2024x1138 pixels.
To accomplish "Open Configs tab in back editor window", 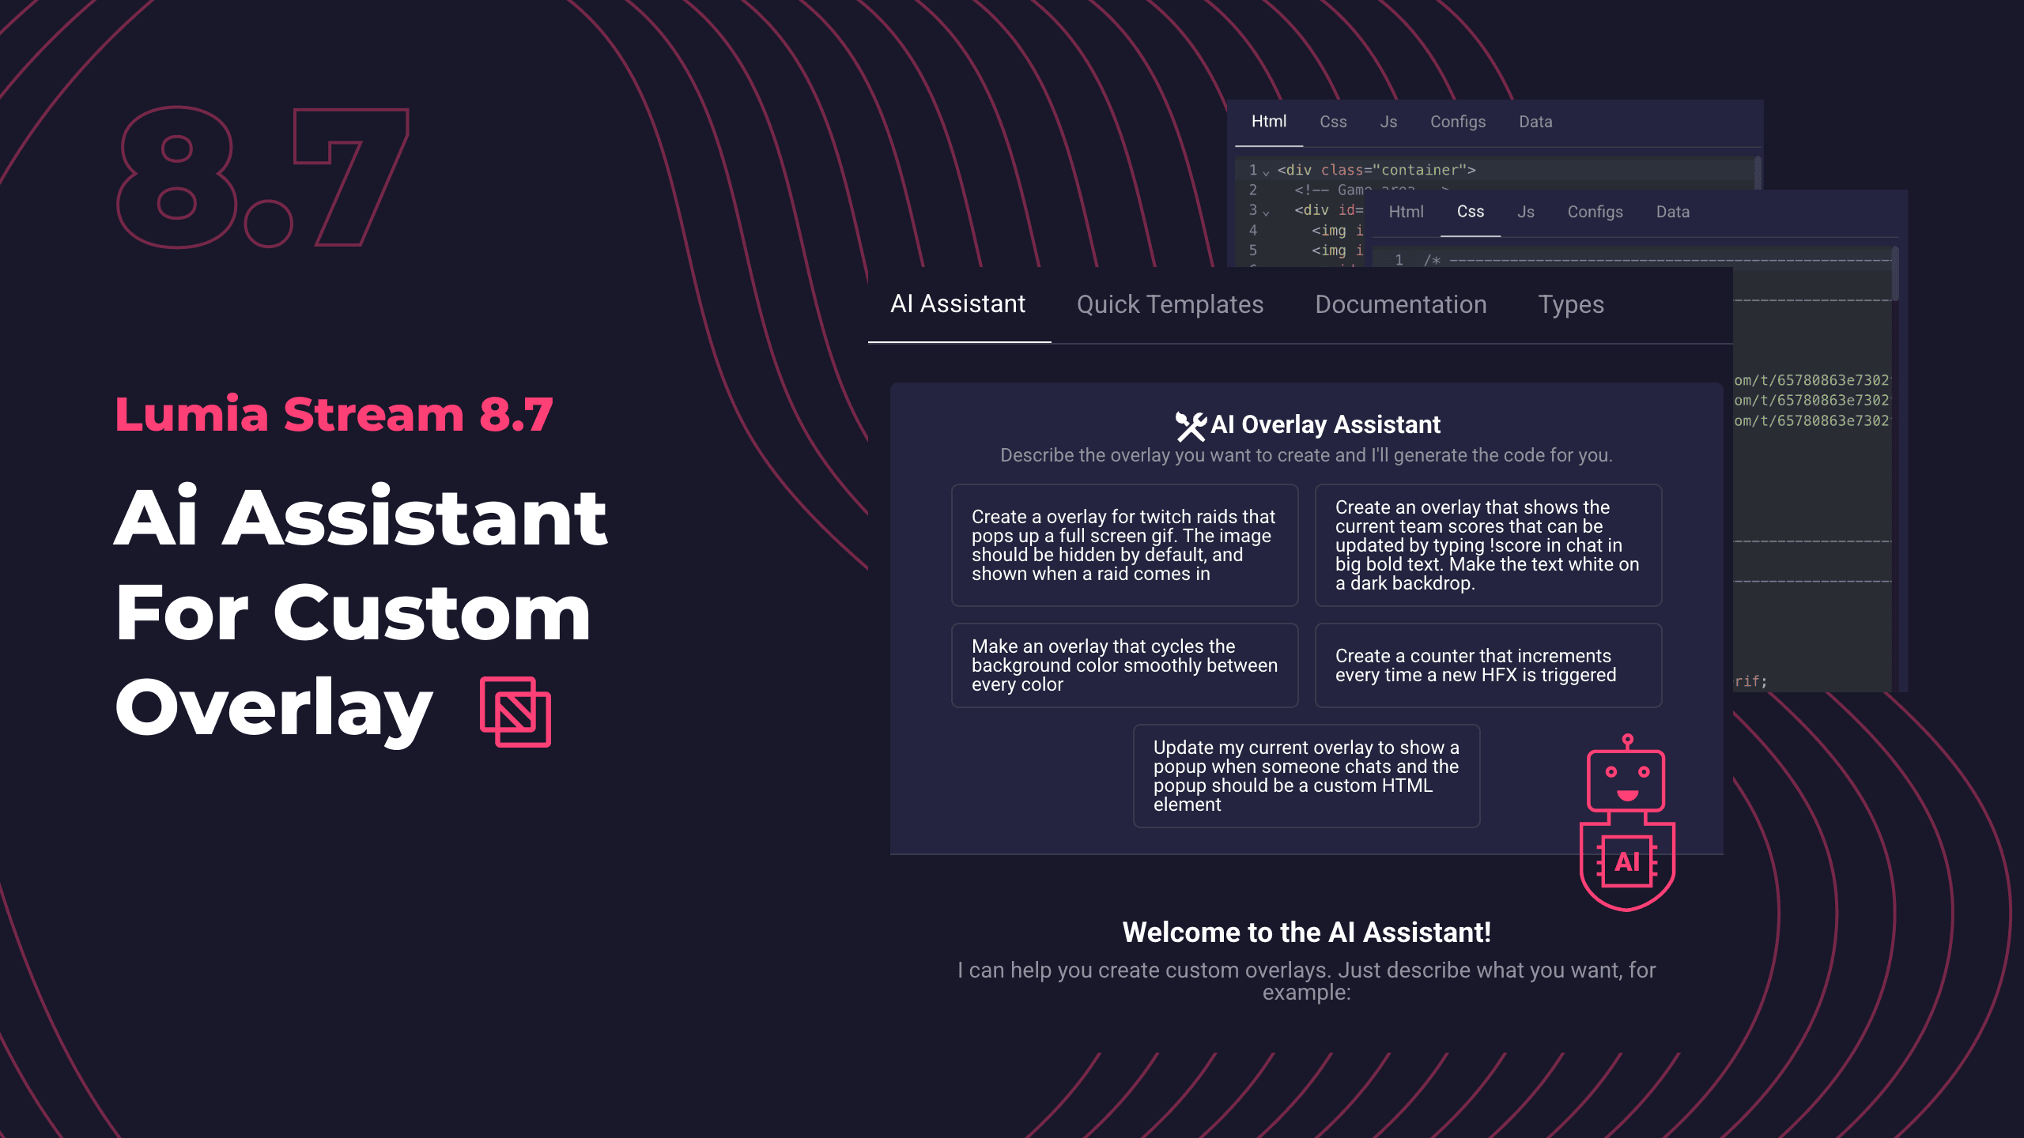I will click(1458, 122).
